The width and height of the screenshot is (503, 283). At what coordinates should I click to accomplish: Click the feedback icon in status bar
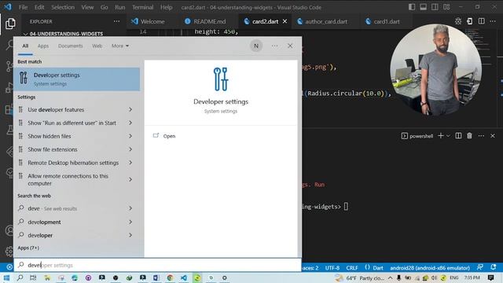click(480, 267)
